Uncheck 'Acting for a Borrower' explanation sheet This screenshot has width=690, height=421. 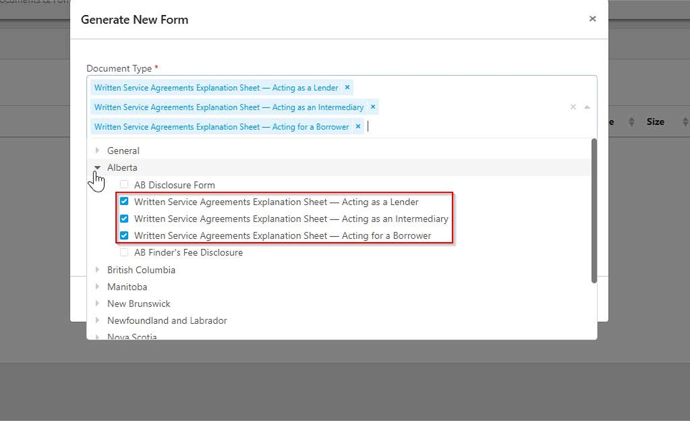pyautogui.click(x=124, y=236)
